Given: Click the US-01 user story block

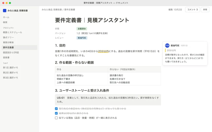Looking at the screenshot, I should 108,100.
